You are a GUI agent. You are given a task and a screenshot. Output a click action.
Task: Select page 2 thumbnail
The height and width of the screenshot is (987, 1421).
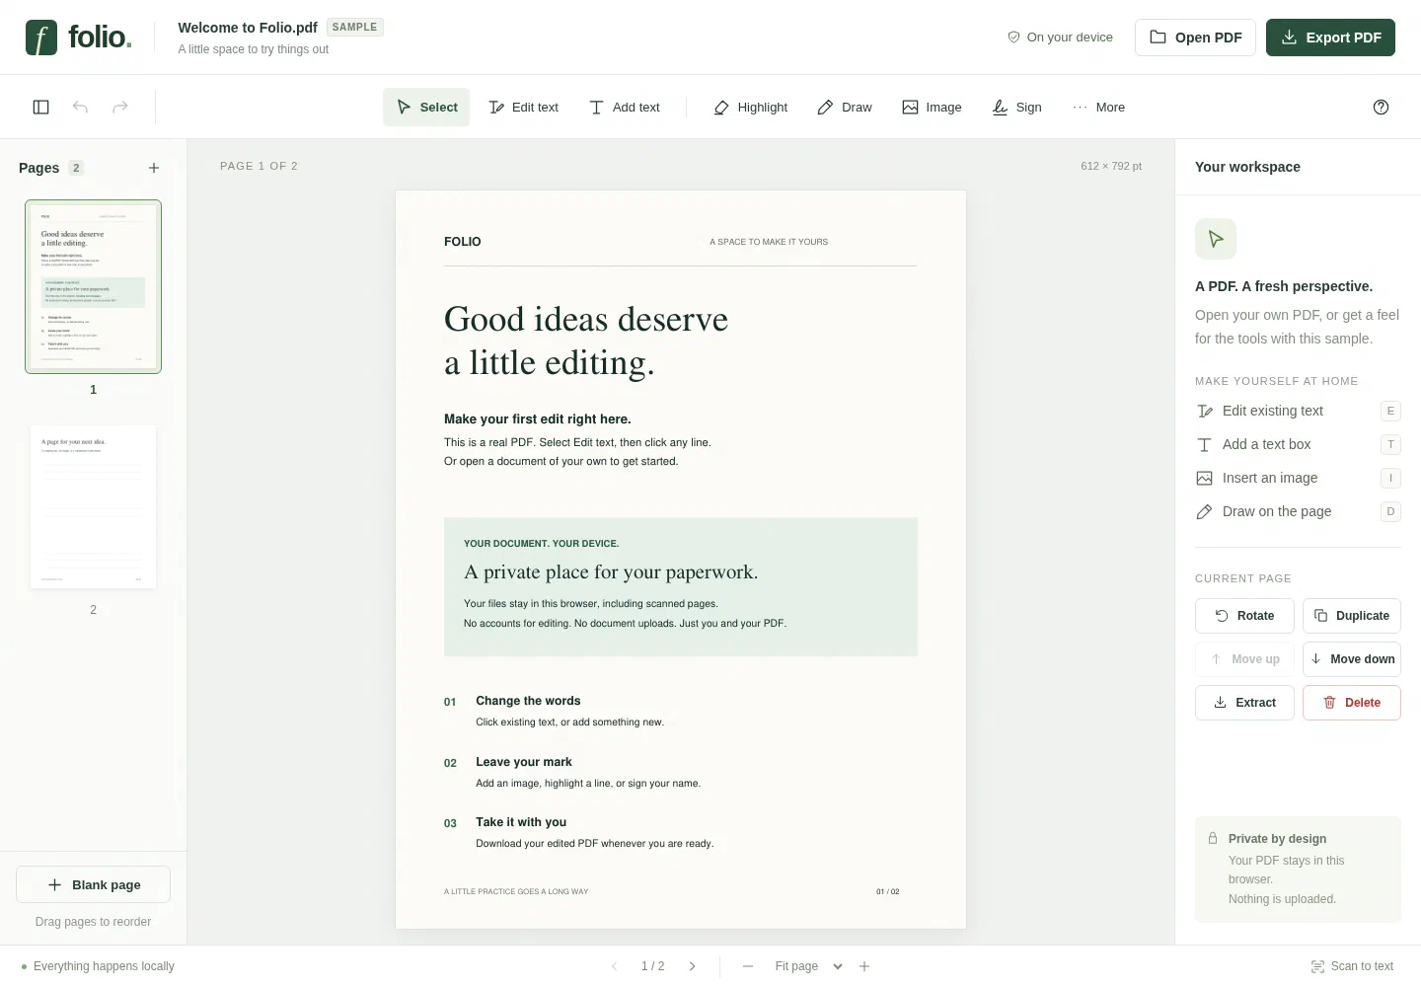coord(94,506)
